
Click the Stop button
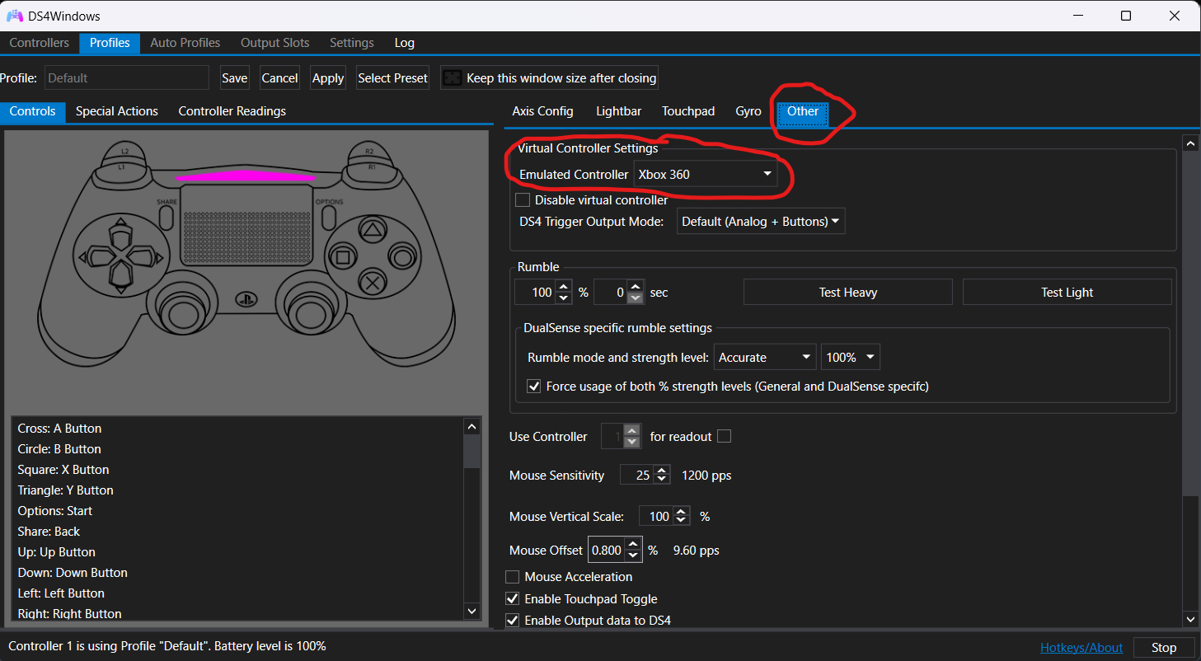(1164, 648)
